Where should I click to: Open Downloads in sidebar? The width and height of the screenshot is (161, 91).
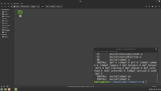coord(7,26)
